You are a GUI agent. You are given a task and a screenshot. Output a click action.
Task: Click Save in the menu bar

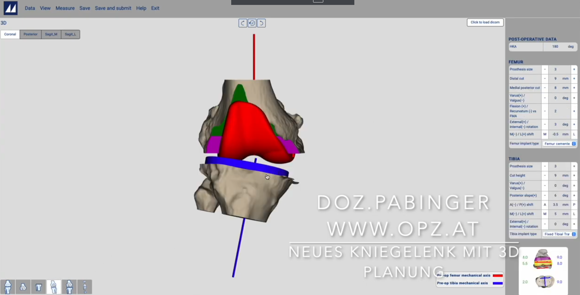(x=85, y=8)
